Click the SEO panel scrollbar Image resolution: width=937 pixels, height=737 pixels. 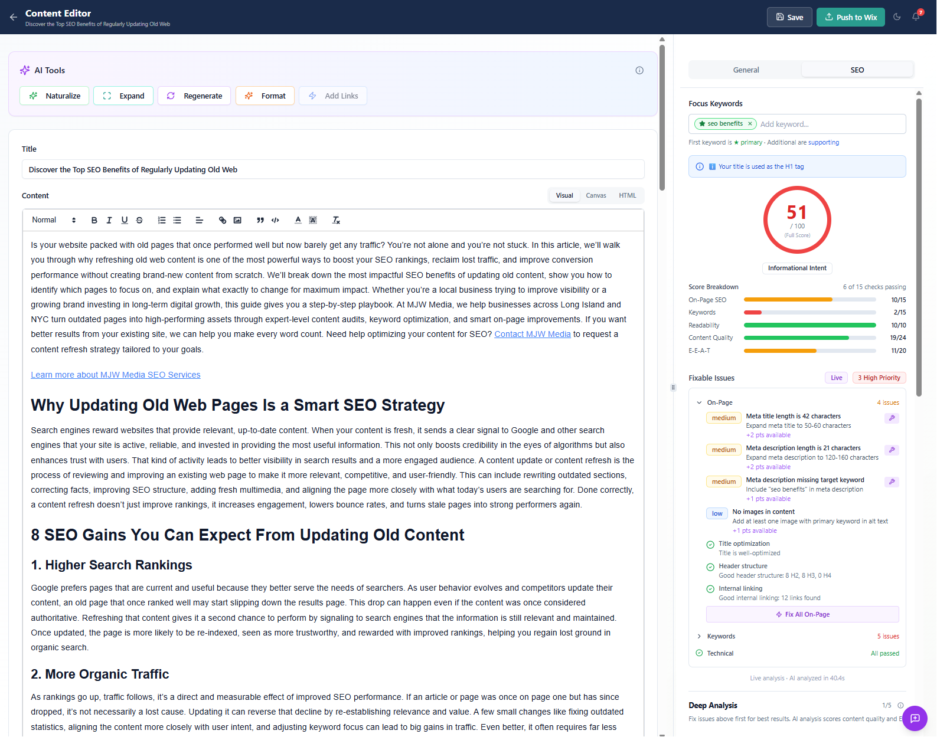pos(919,248)
